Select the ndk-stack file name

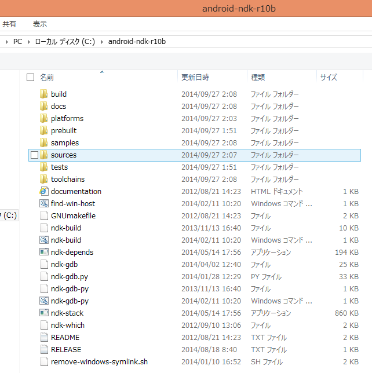tap(67, 313)
